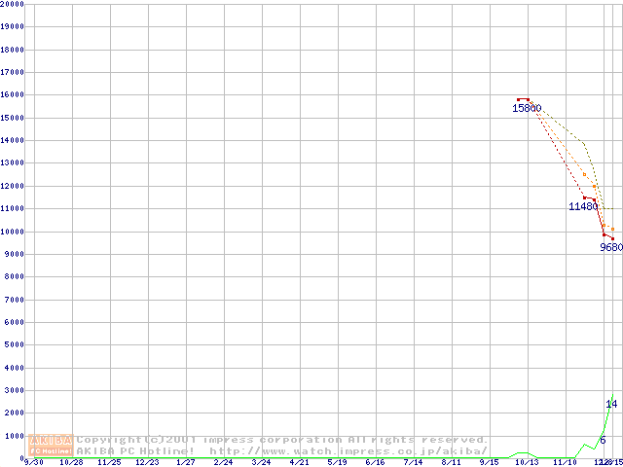Click the 6/16 date axis label
Viewport: 623px width, 467px height.
point(375,462)
